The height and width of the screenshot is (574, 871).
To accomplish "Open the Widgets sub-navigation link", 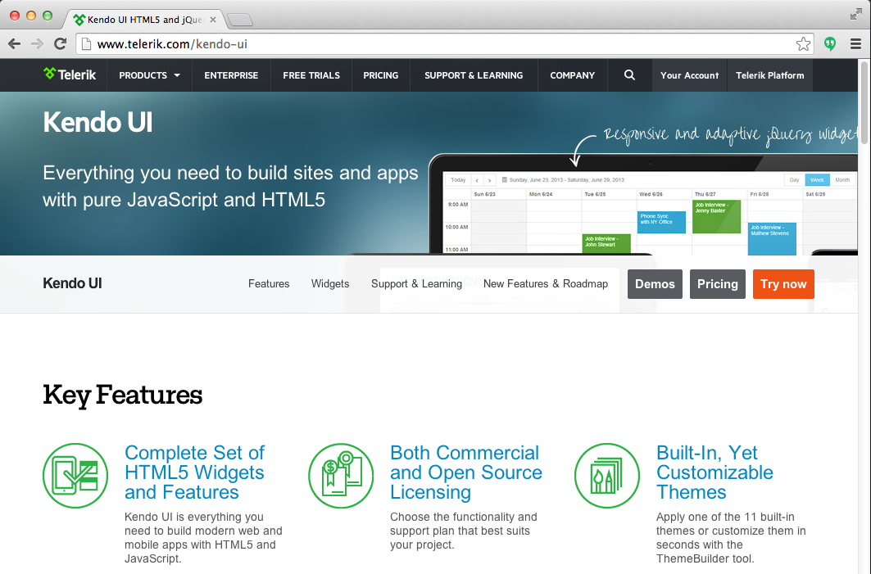I will click(x=330, y=283).
